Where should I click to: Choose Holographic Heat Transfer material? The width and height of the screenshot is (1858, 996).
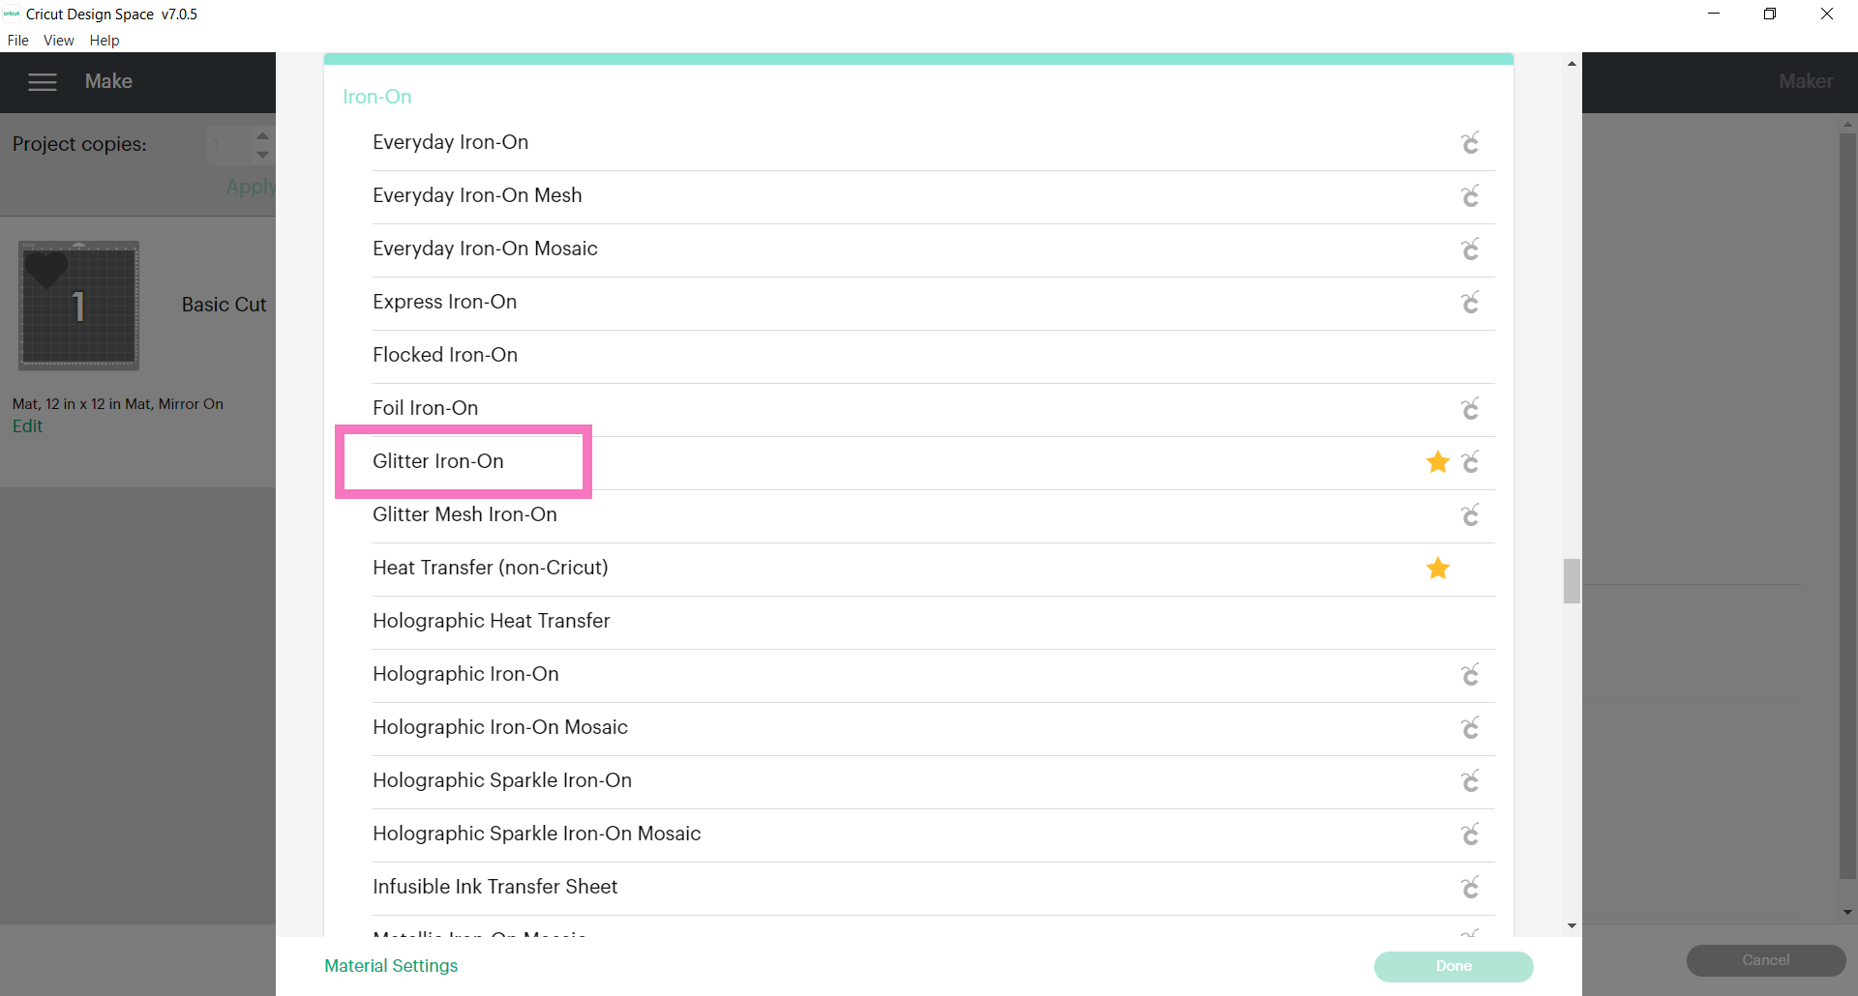[933, 622]
